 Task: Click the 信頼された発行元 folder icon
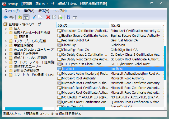pos(11,54)
